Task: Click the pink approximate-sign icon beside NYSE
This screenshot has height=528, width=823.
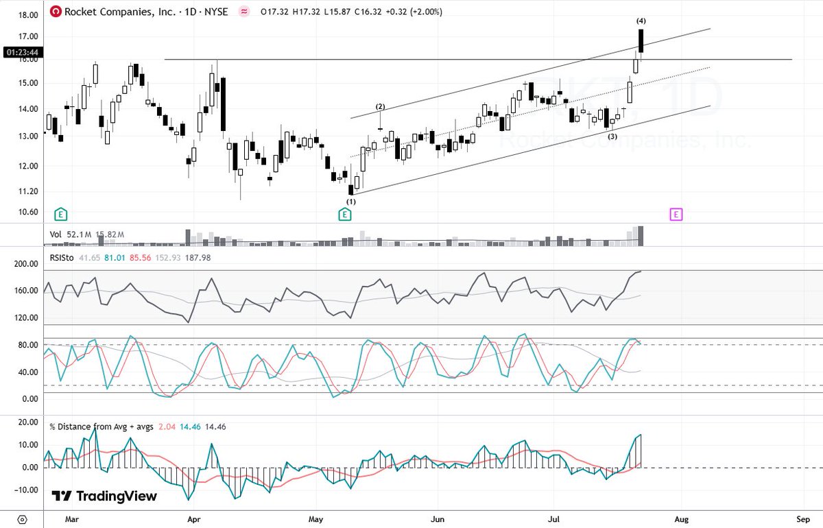Action: click(243, 12)
